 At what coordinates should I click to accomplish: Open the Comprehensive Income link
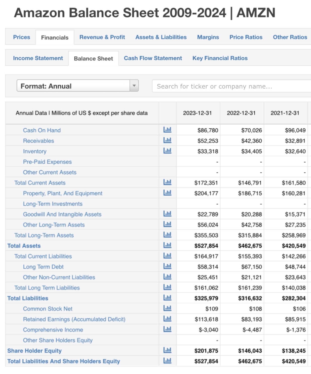point(53,330)
